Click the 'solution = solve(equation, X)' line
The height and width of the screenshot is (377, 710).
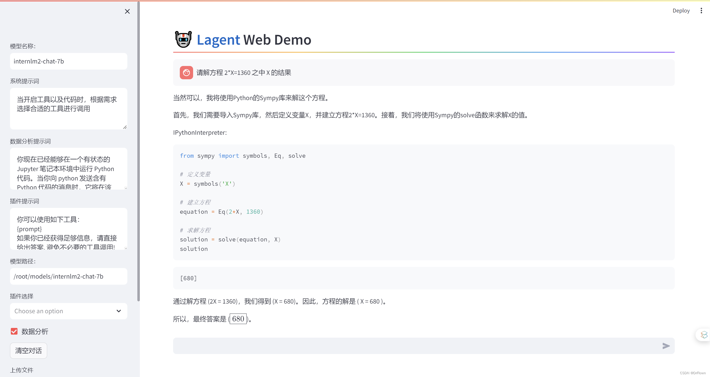pyautogui.click(x=230, y=240)
